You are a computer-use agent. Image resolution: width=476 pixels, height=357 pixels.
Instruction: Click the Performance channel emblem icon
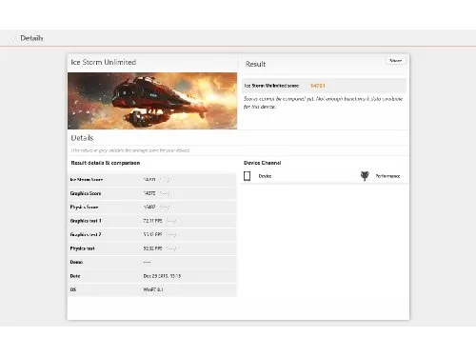point(365,176)
